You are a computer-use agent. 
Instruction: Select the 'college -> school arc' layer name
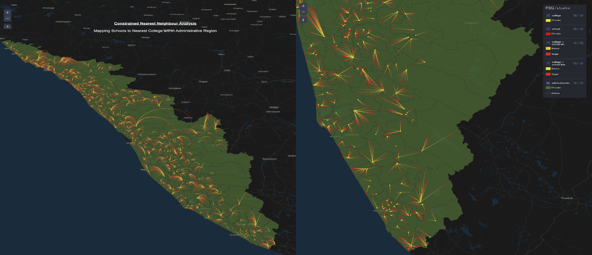pyautogui.click(x=558, y=43)
